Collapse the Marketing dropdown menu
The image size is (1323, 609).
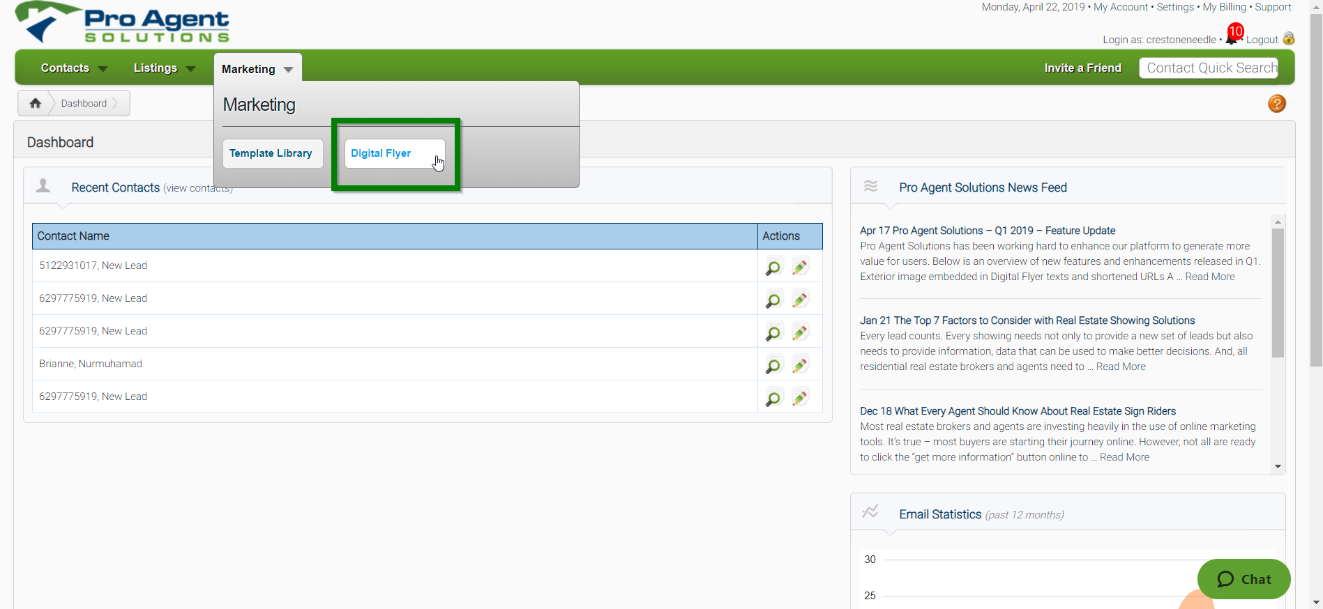(x=257, y=69)
